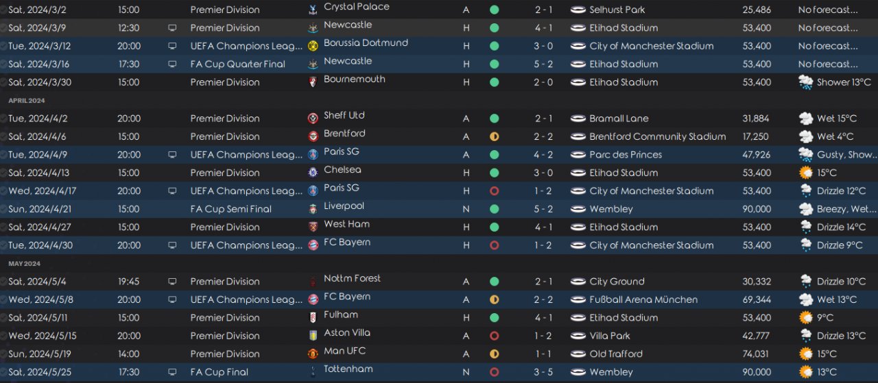Open the Brentford Community Stadium link

click(657, 136)
